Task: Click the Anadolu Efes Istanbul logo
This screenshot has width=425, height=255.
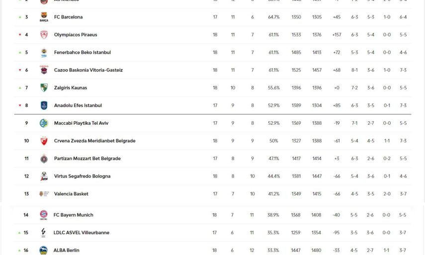Action: tap(44, 105)
